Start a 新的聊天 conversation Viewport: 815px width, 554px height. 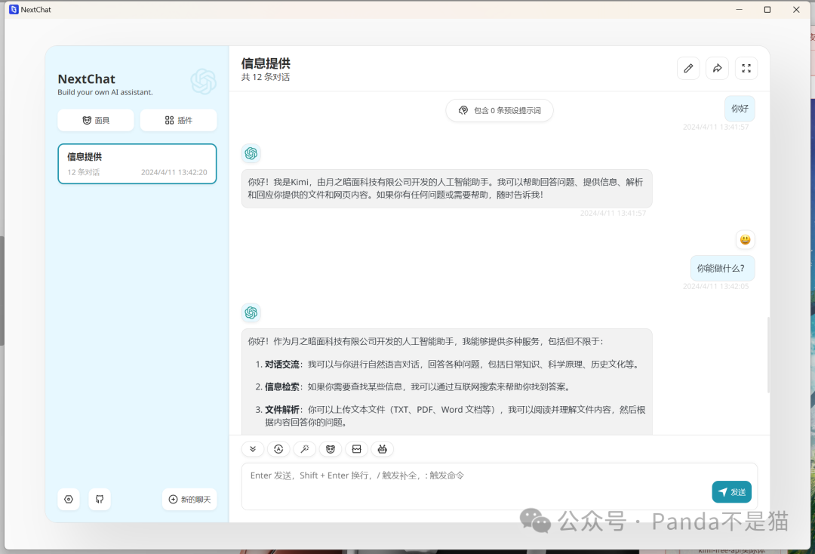point(189,499)
